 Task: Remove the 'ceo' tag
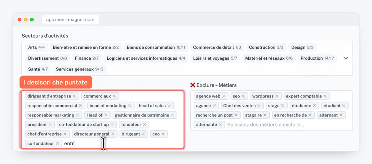(x=163, y=134)
